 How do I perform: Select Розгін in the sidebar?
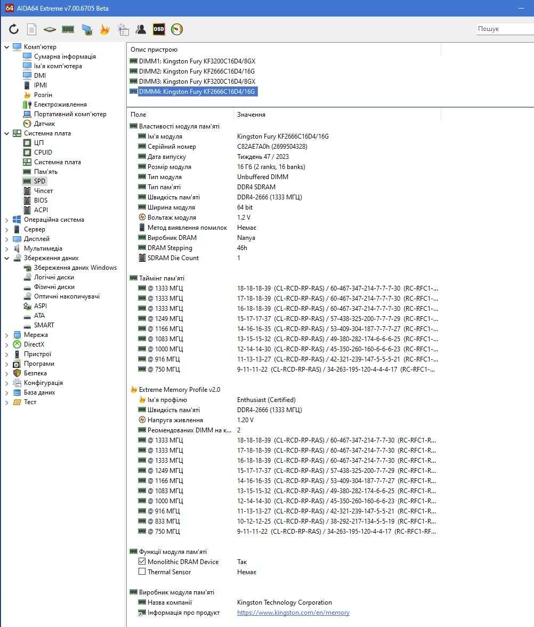[x=43, y=95]
